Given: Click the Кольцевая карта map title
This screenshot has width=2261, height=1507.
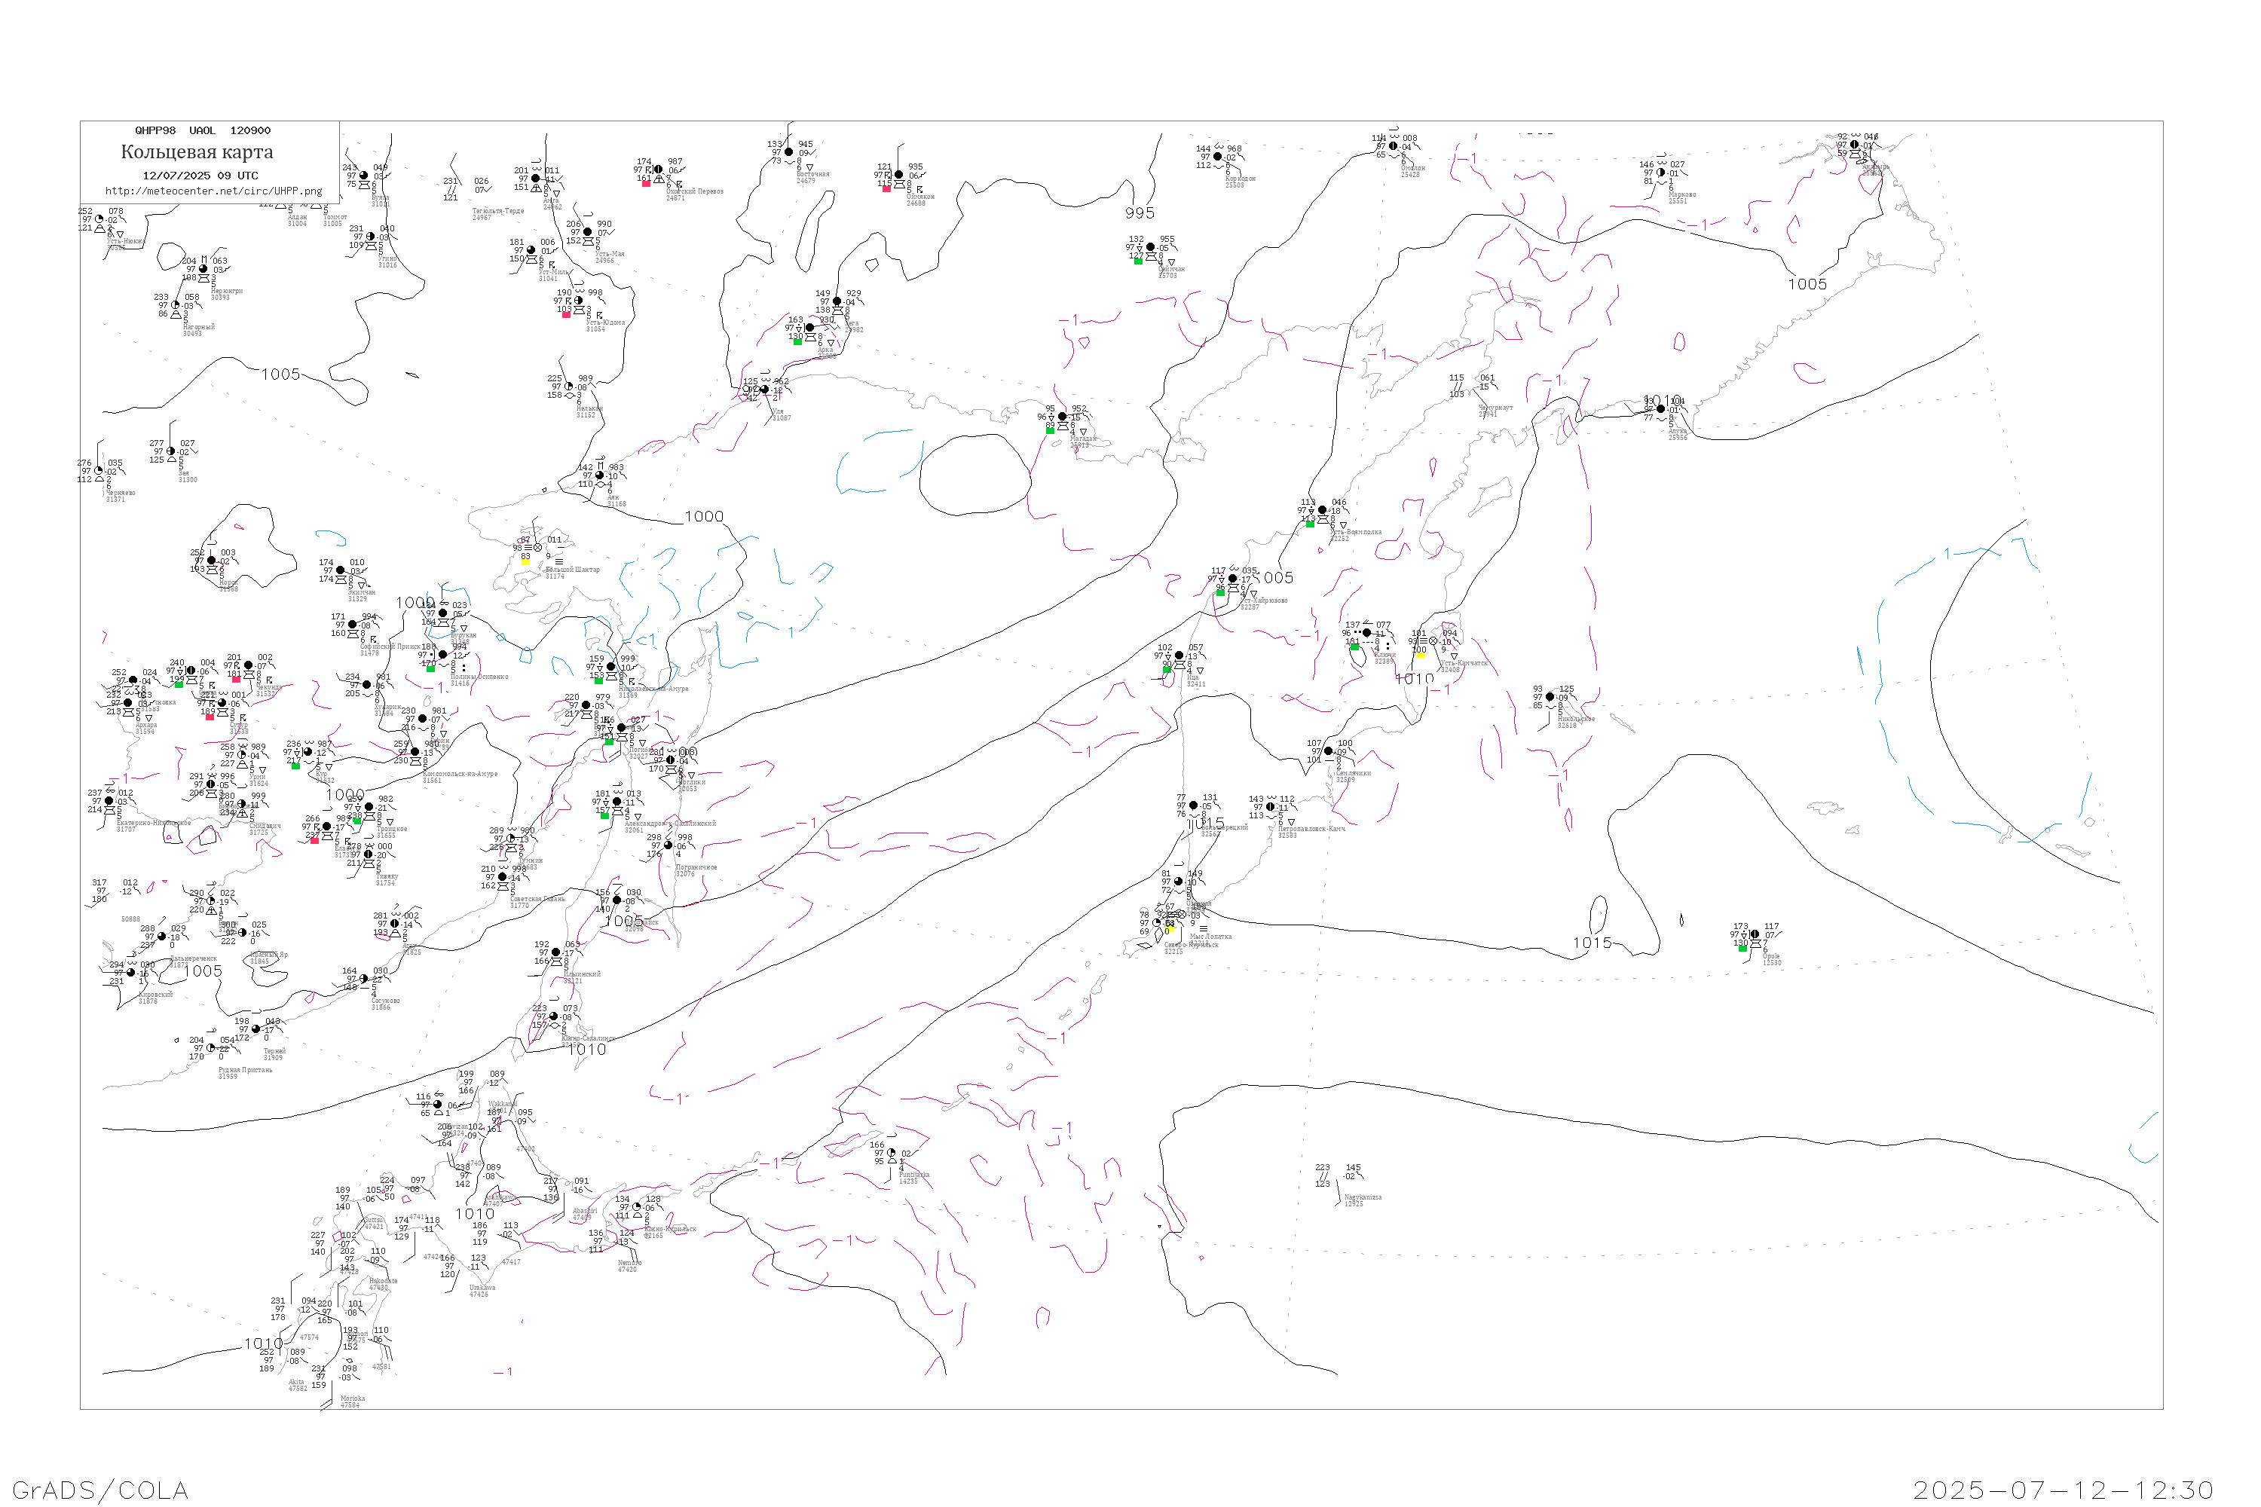Looking at the screenshot, I should (x=197, y=152).
